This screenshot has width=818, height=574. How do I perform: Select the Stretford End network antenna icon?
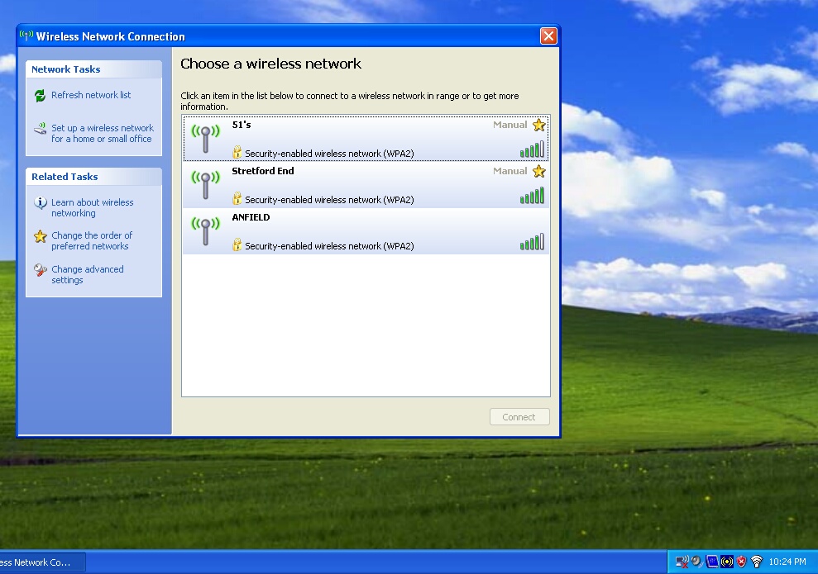click(x=206, y=184)
